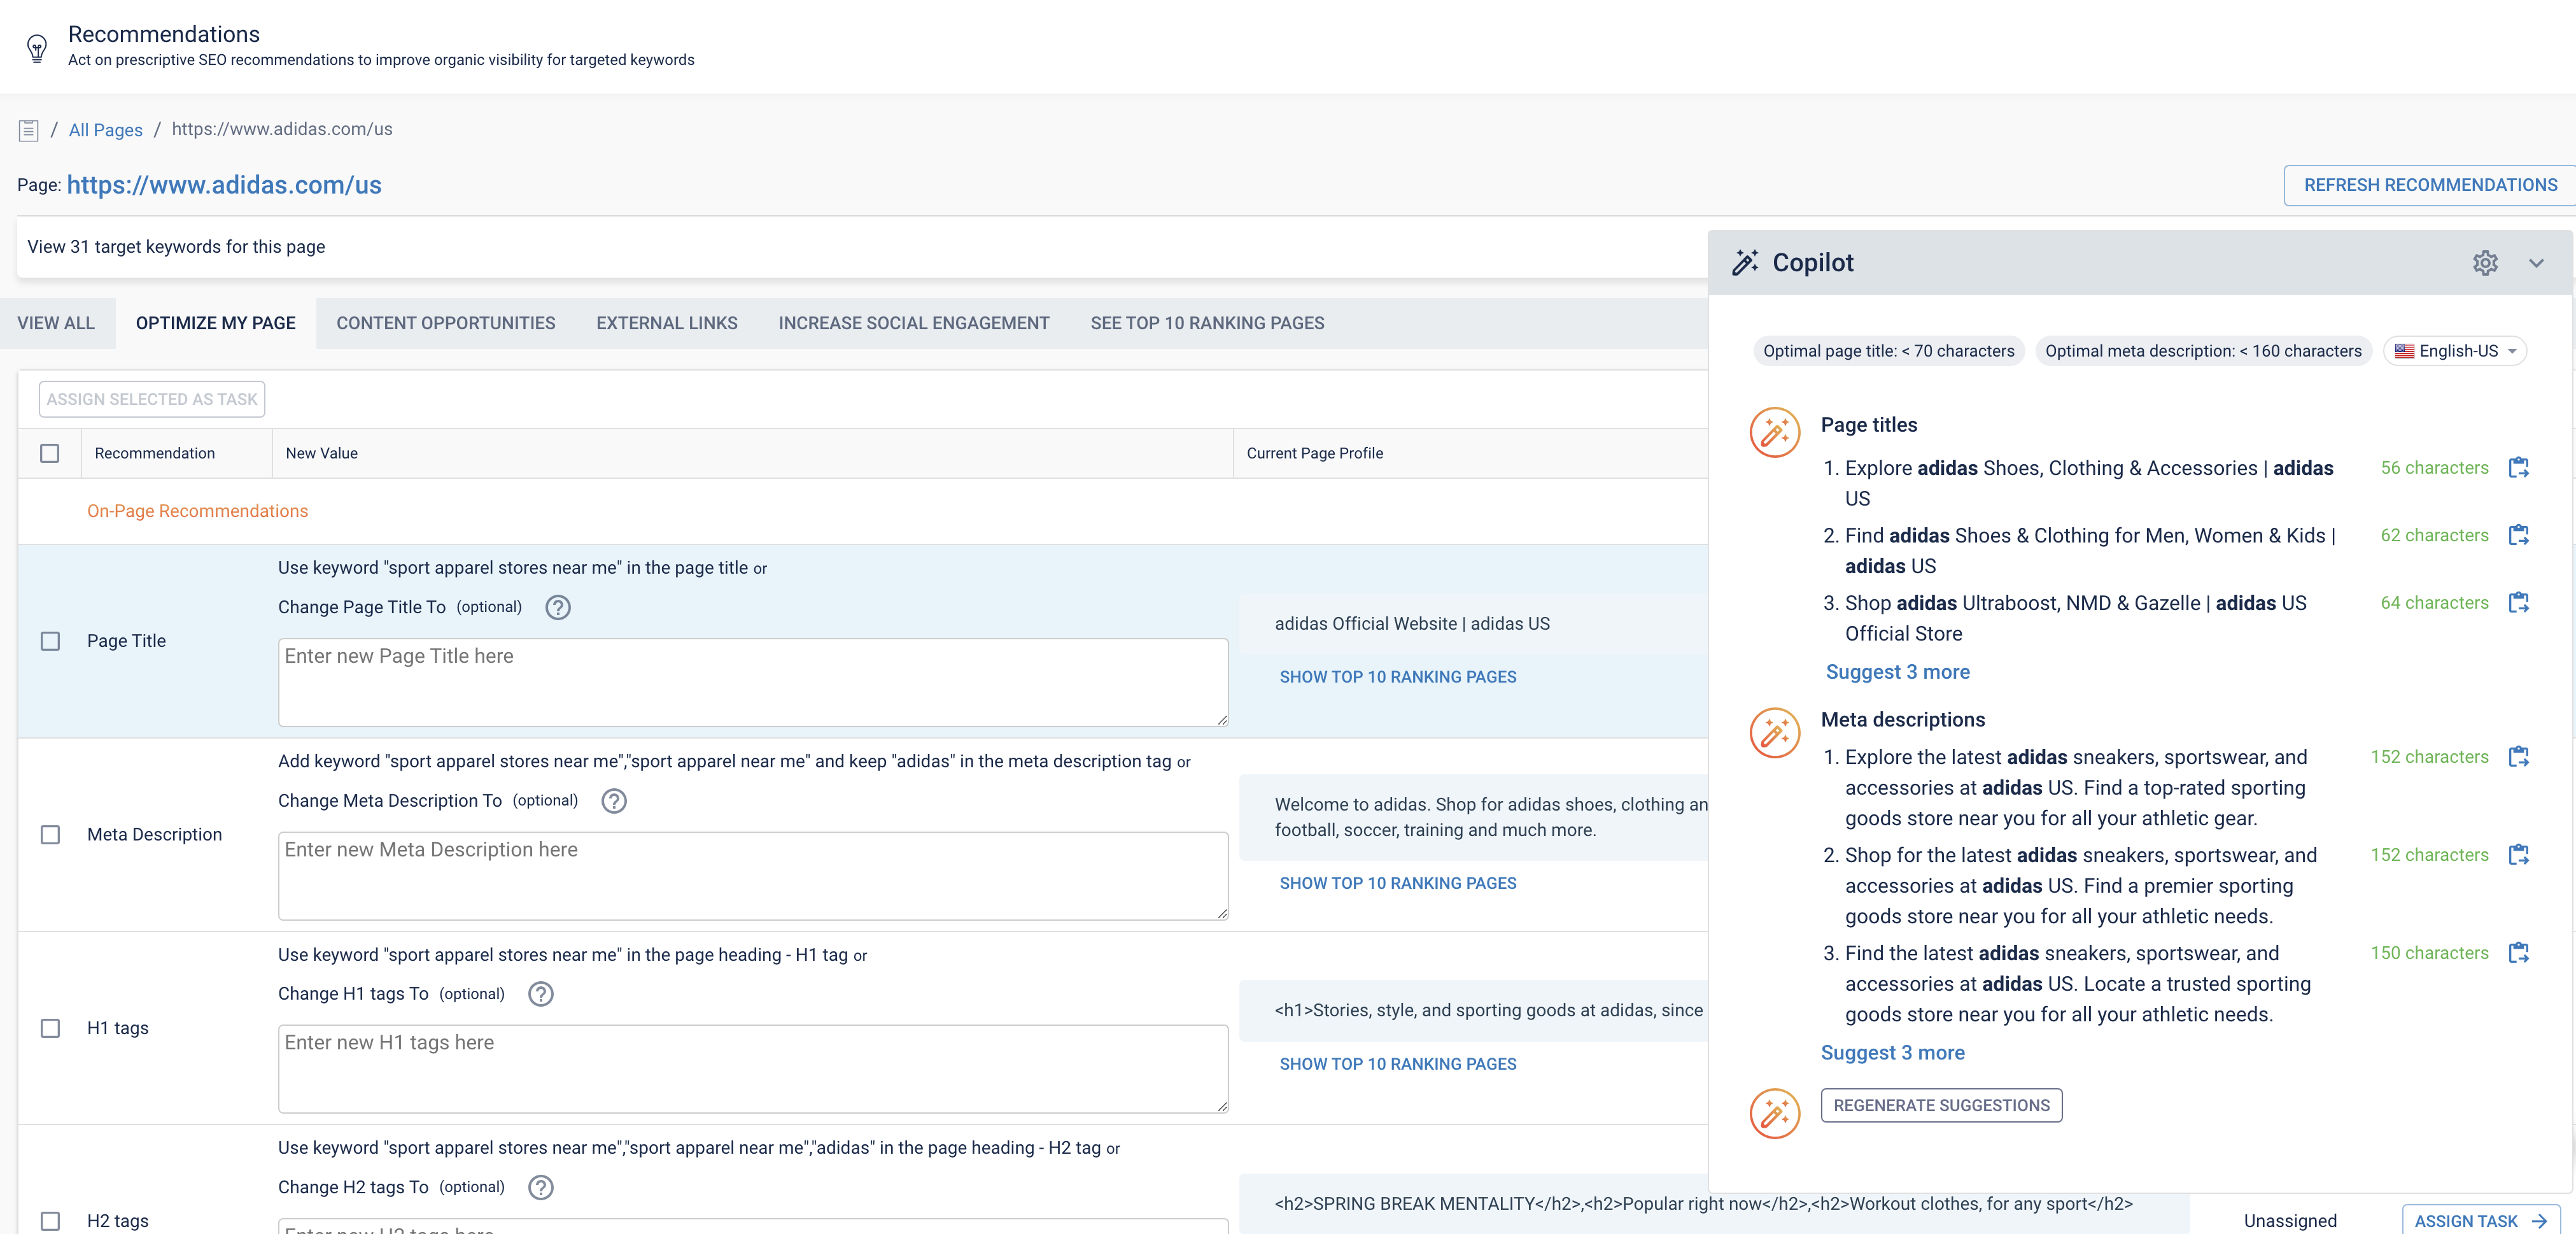Screen dimensions: 2576x1234
Task: Click help icon beside Change H1 tags To
Action: (x=541, y=994)
